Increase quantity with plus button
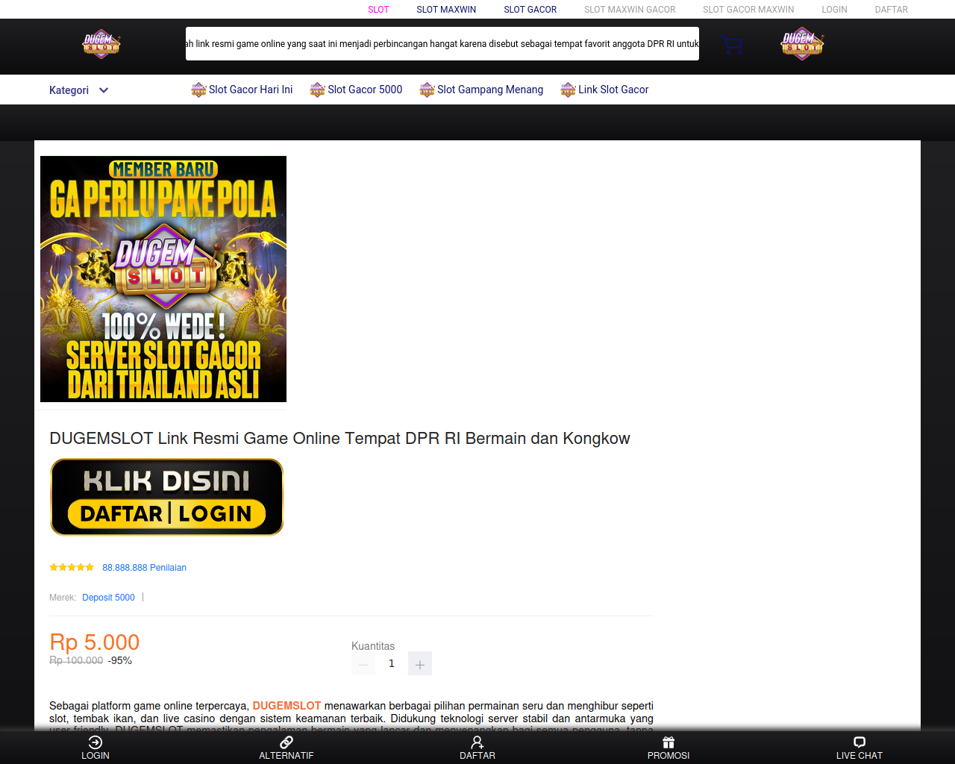 [x=420, y=663]
